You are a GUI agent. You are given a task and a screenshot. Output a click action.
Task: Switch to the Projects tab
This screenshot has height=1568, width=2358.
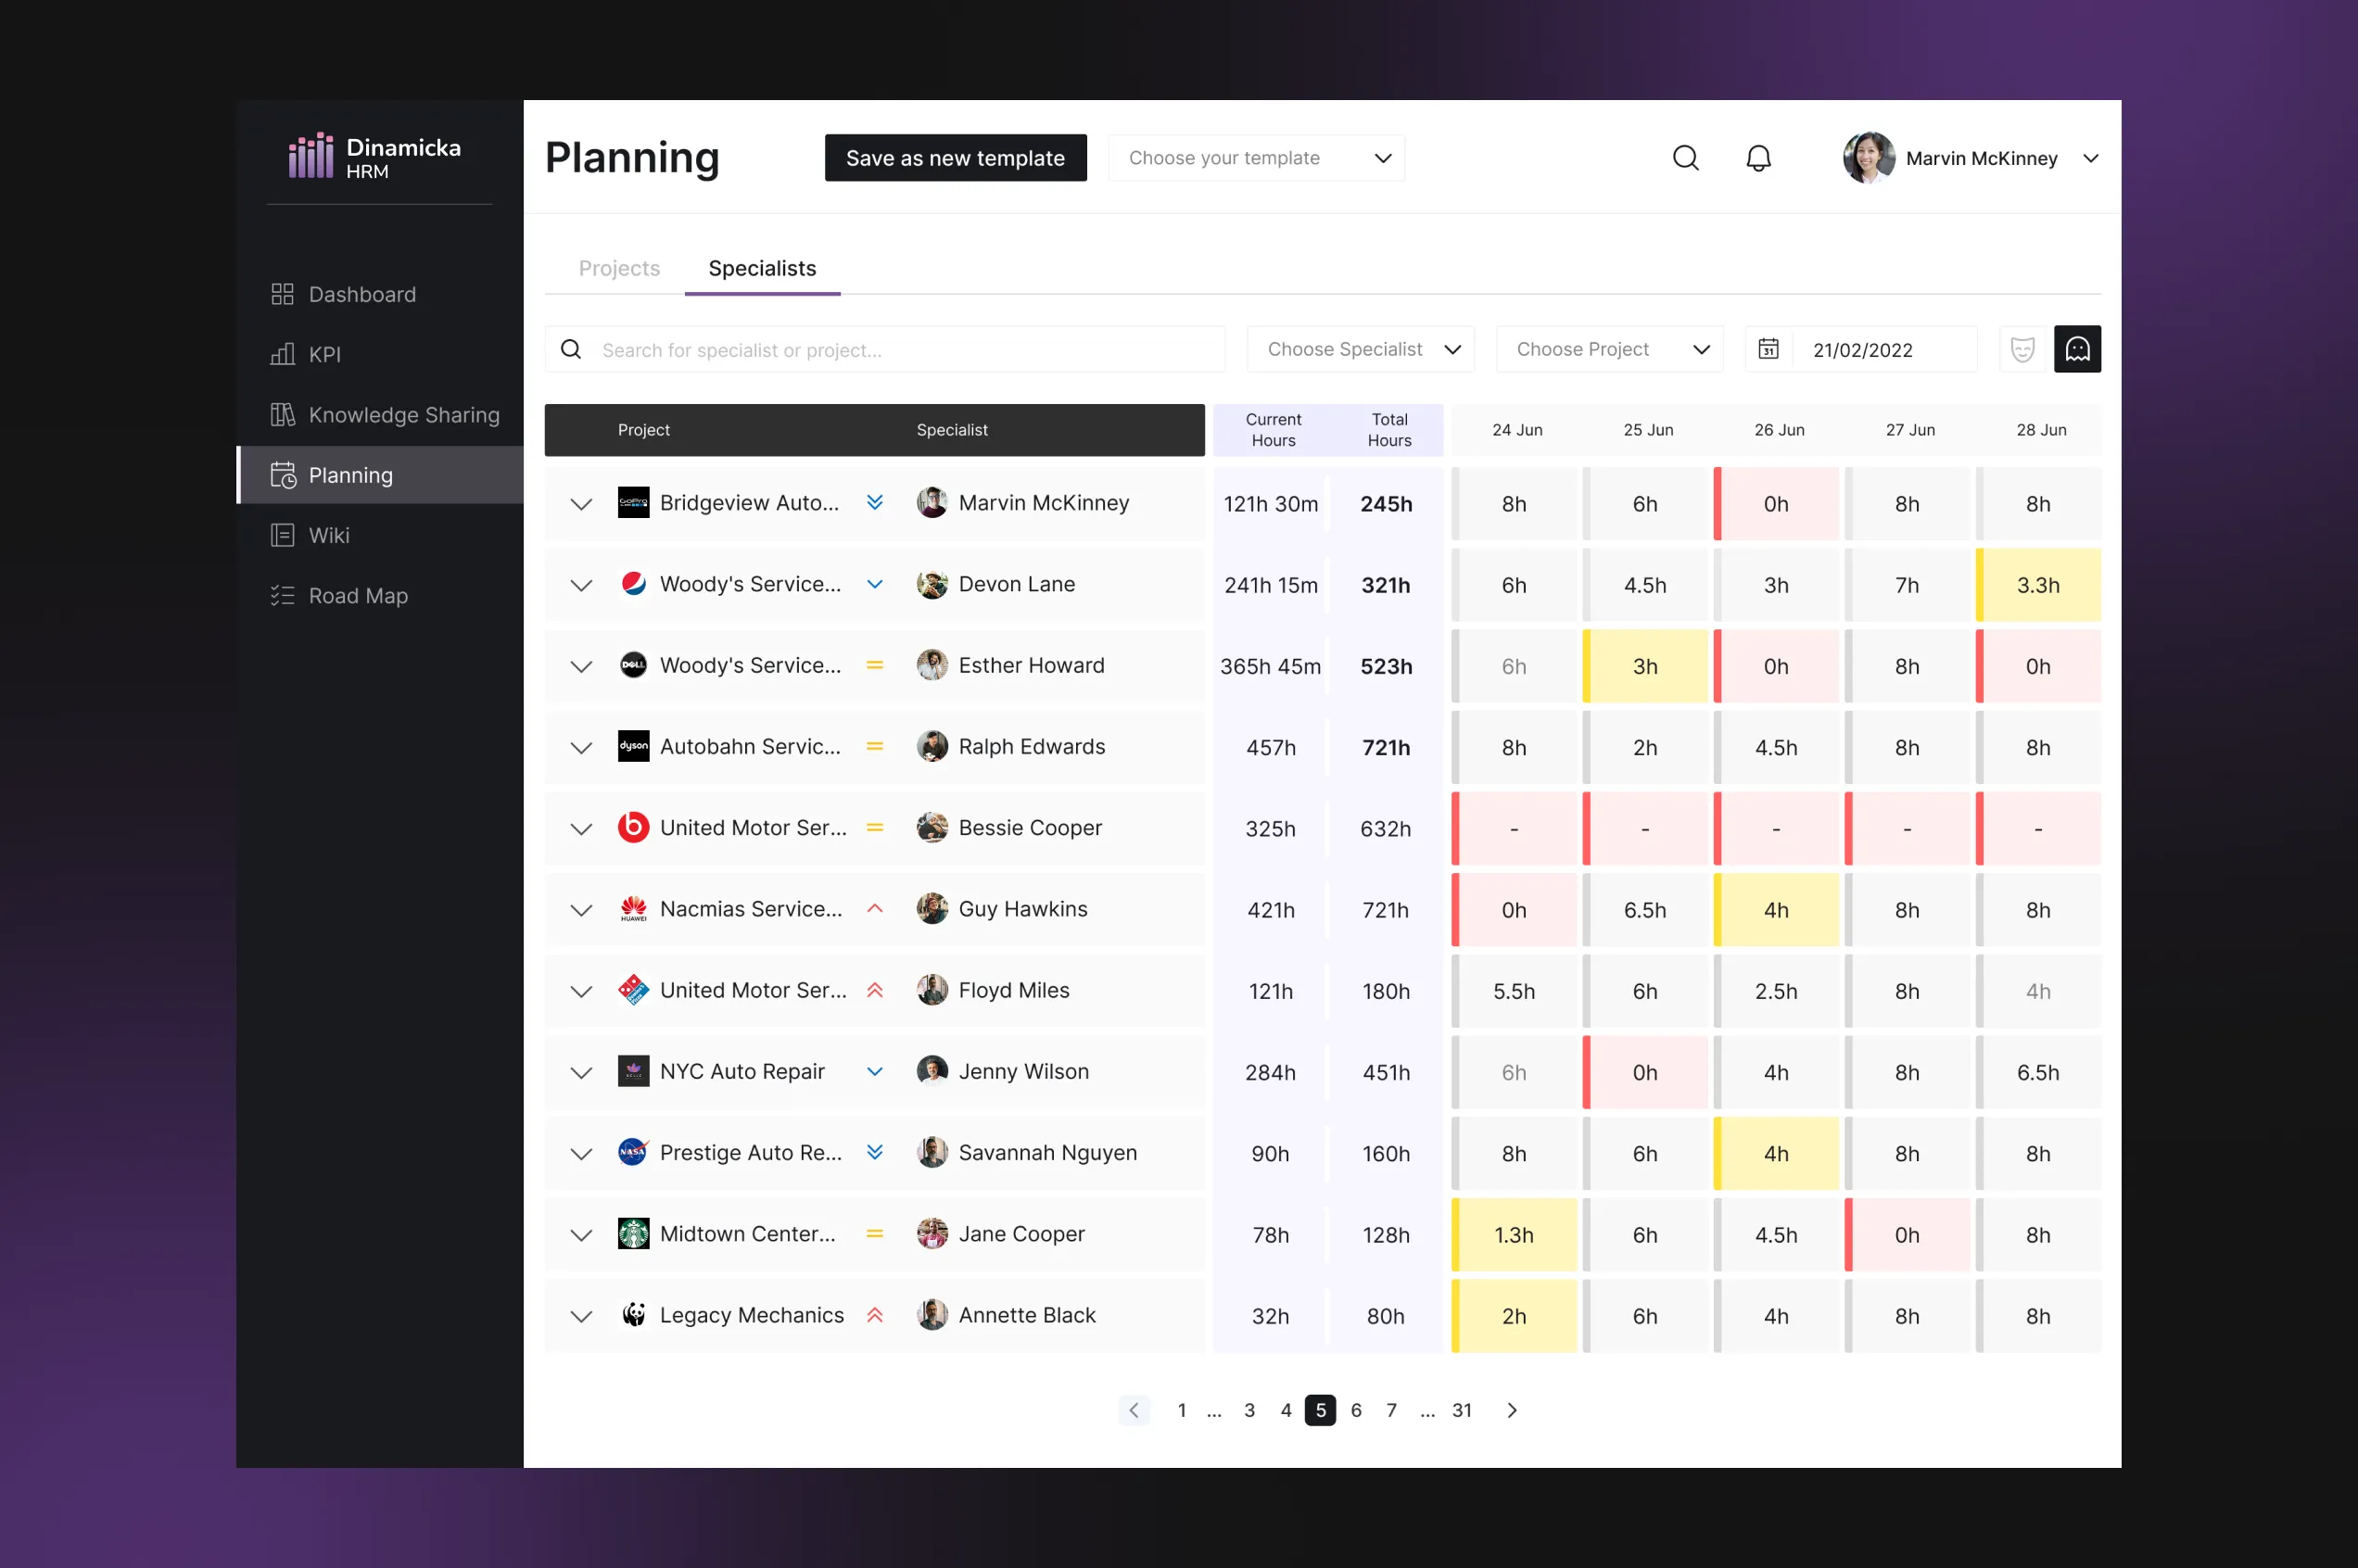[x=619, y=268]
